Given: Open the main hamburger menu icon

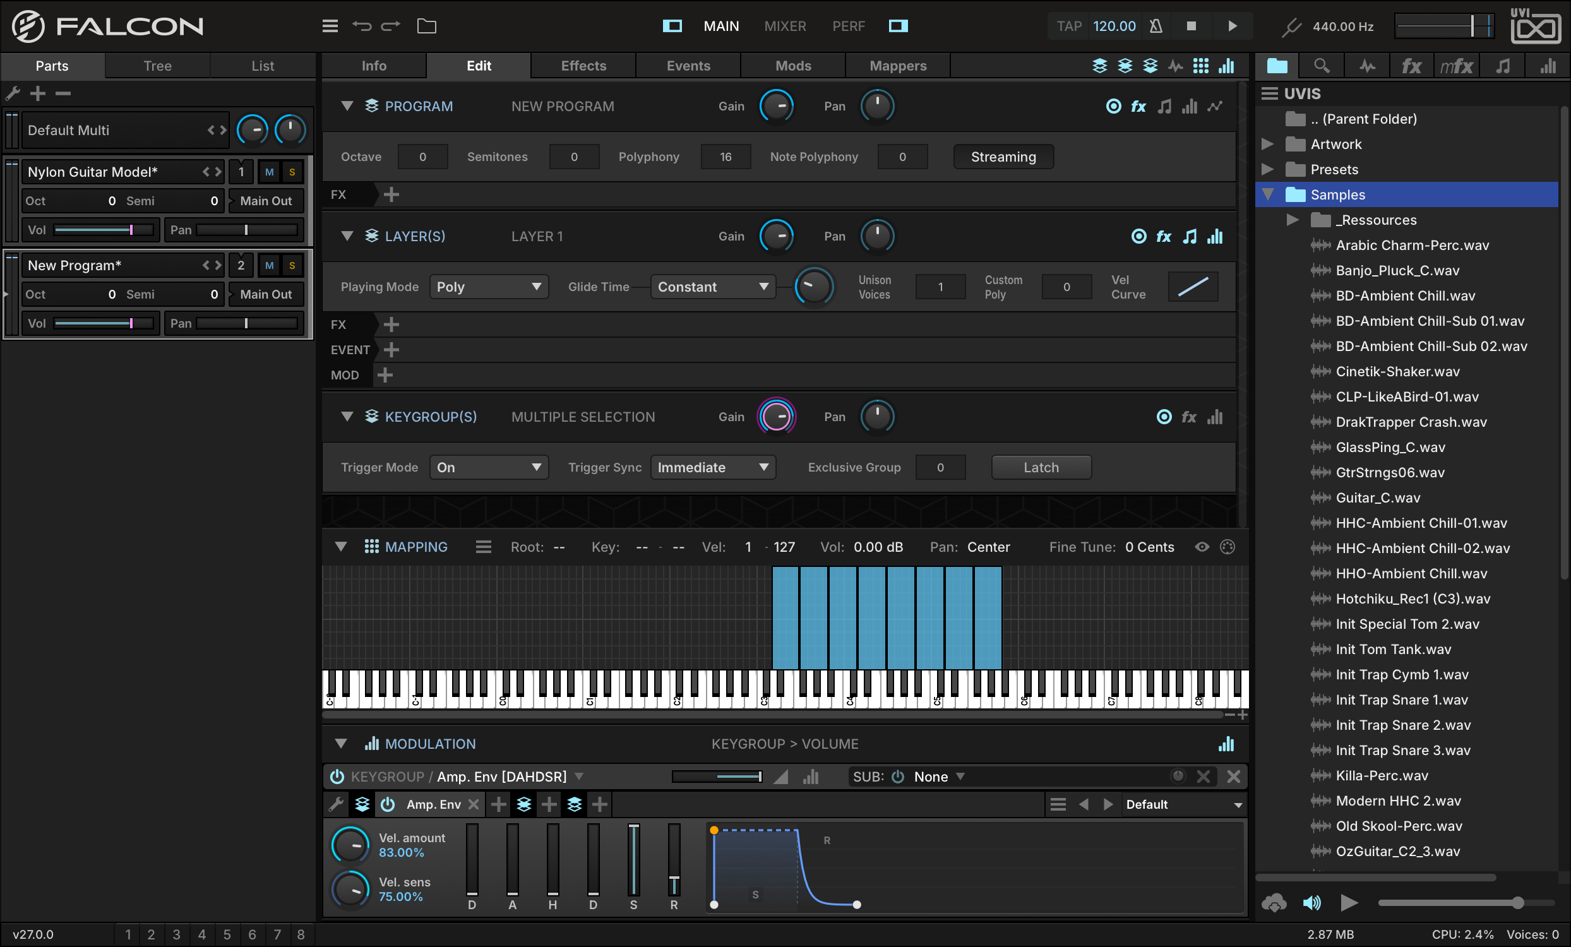Looking at the screenshot, I should (x=330, y=26).
